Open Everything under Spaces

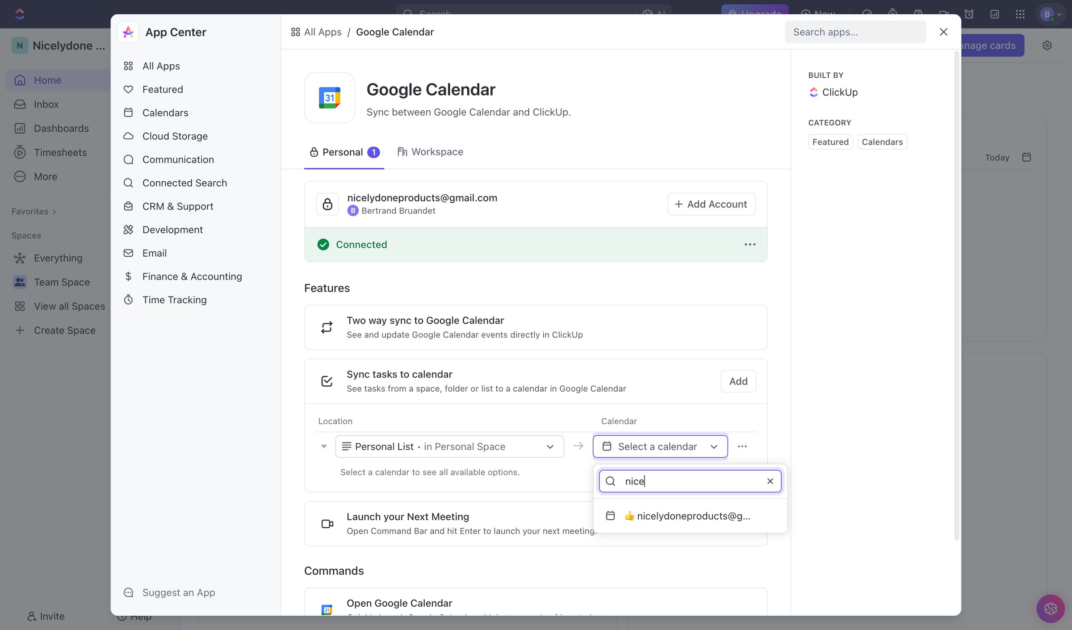(x=58, y=258)
